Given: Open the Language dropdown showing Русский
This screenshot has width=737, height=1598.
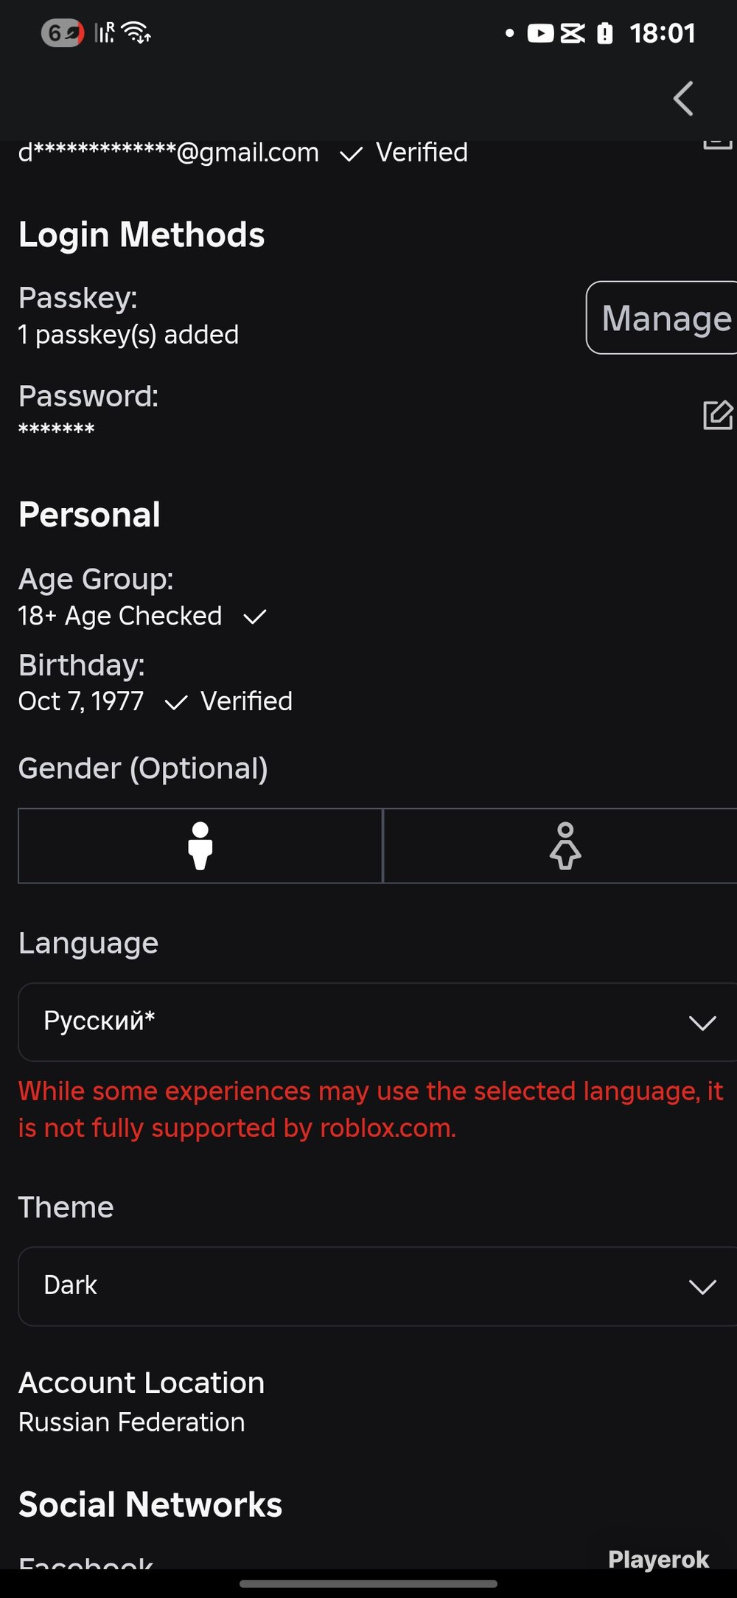Looking at the screenshot, I should pos(377,1022).
